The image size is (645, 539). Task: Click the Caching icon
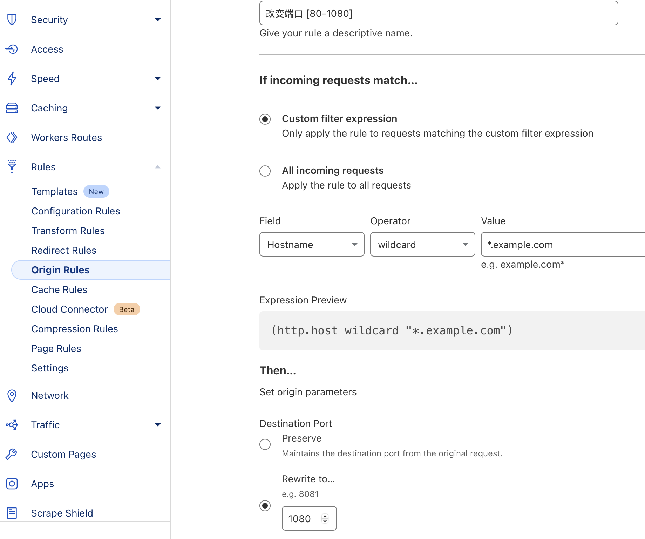coord(12,108)
